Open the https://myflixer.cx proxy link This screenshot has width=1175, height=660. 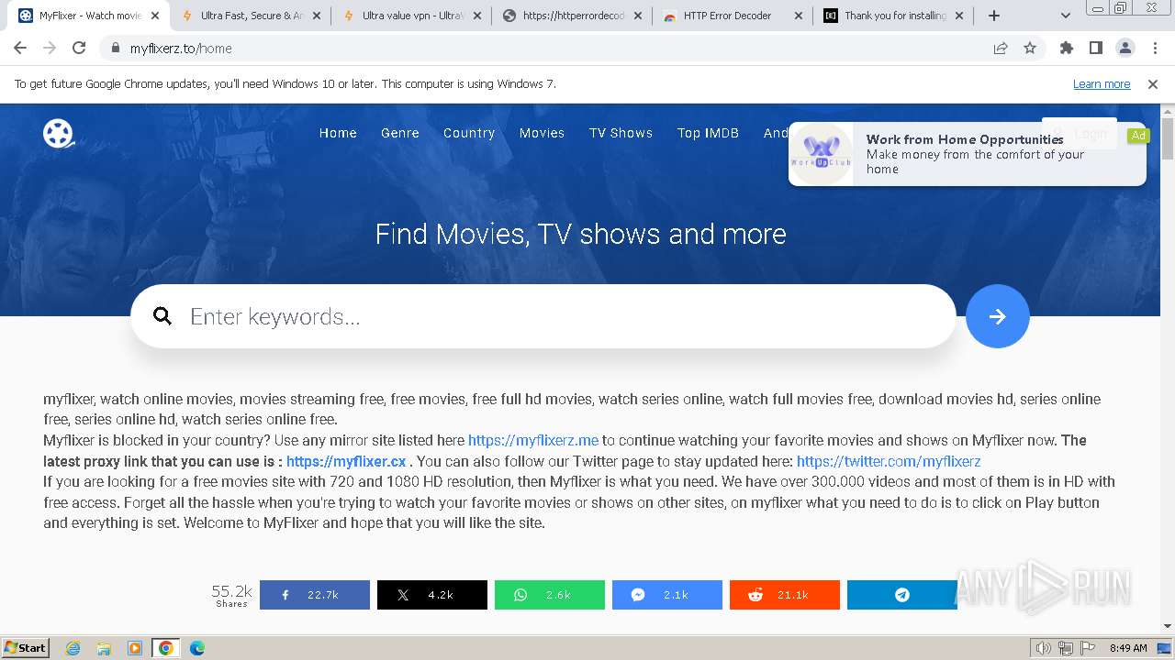[x=346, y=461]
